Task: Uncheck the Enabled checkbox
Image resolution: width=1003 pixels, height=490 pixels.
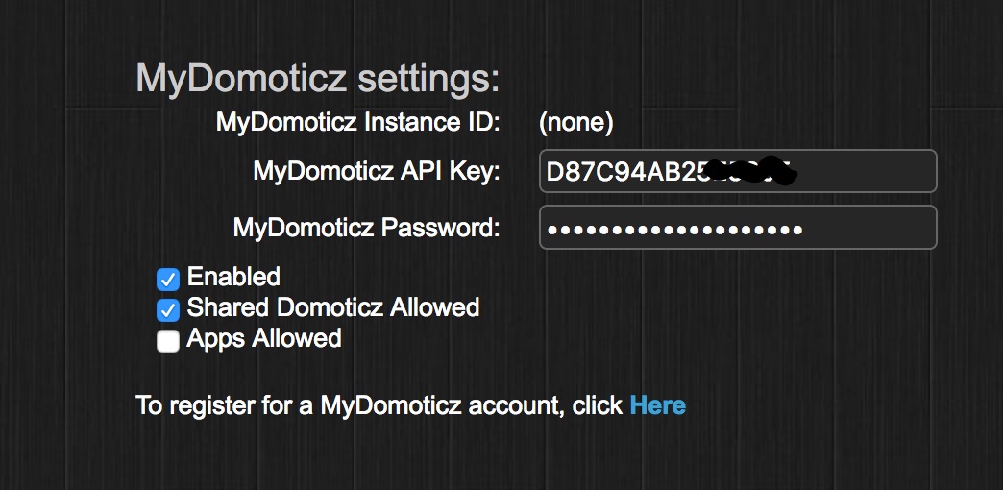Action: click(x=167, y=280)
